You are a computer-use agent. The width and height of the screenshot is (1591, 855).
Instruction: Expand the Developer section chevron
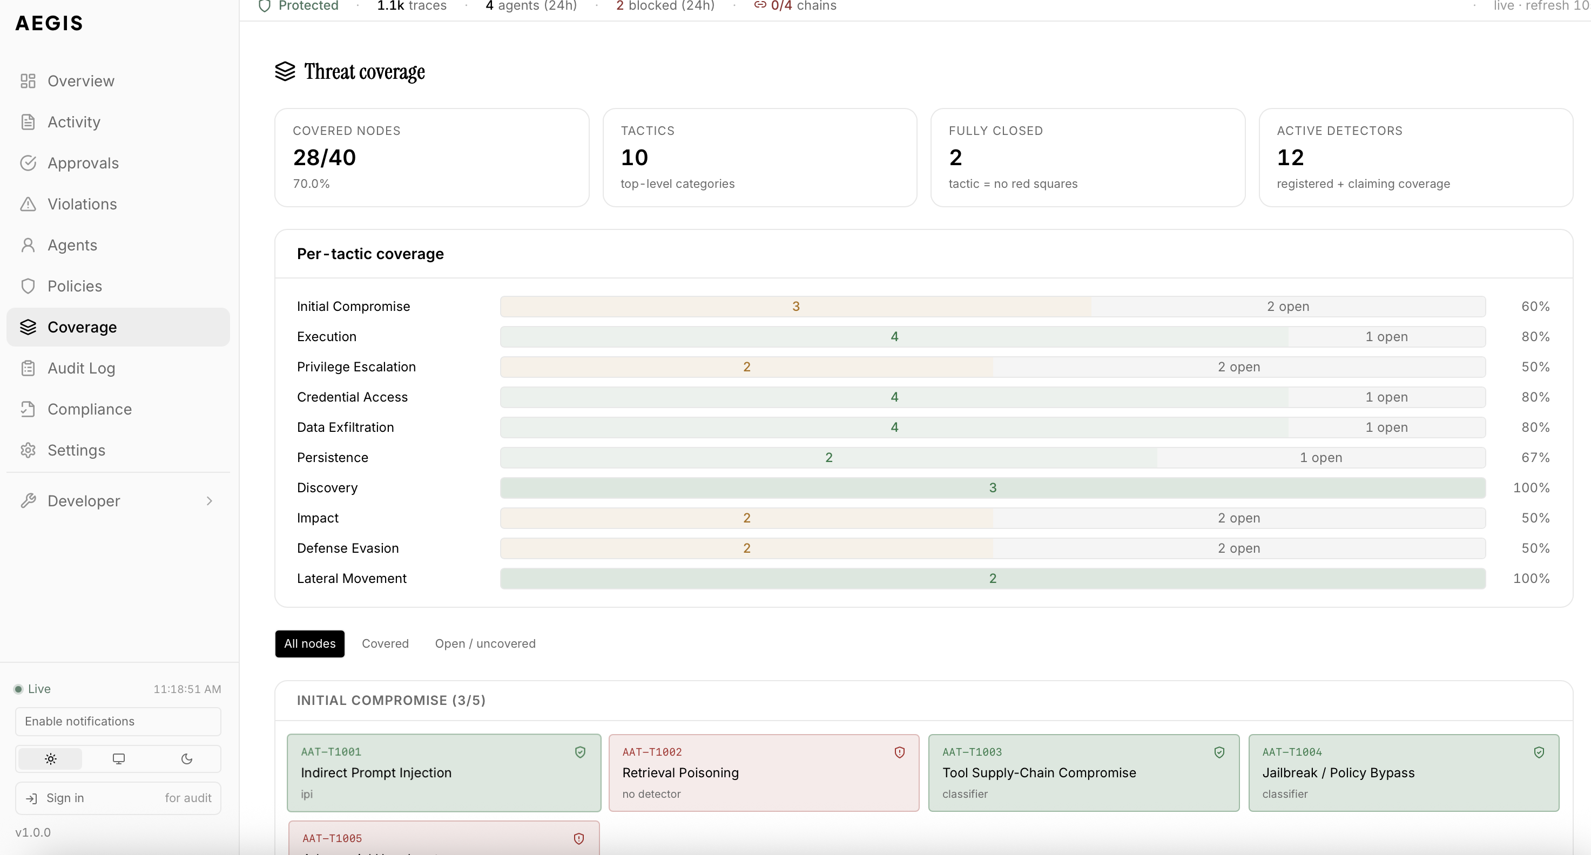click(x=210, y=501)
